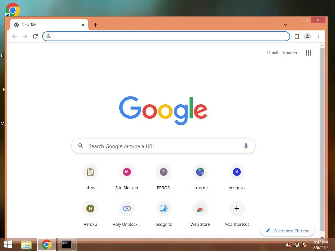Screen dimensions: 335x251
Task: Click the browser back arrow
Action: click(x=14, y=36)
